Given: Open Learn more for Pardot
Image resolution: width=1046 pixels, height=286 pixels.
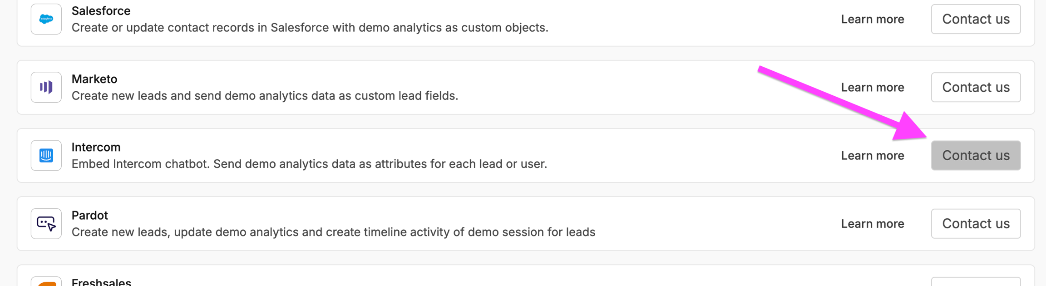Looking at the screenshot, I should click(x=872, y=223).
